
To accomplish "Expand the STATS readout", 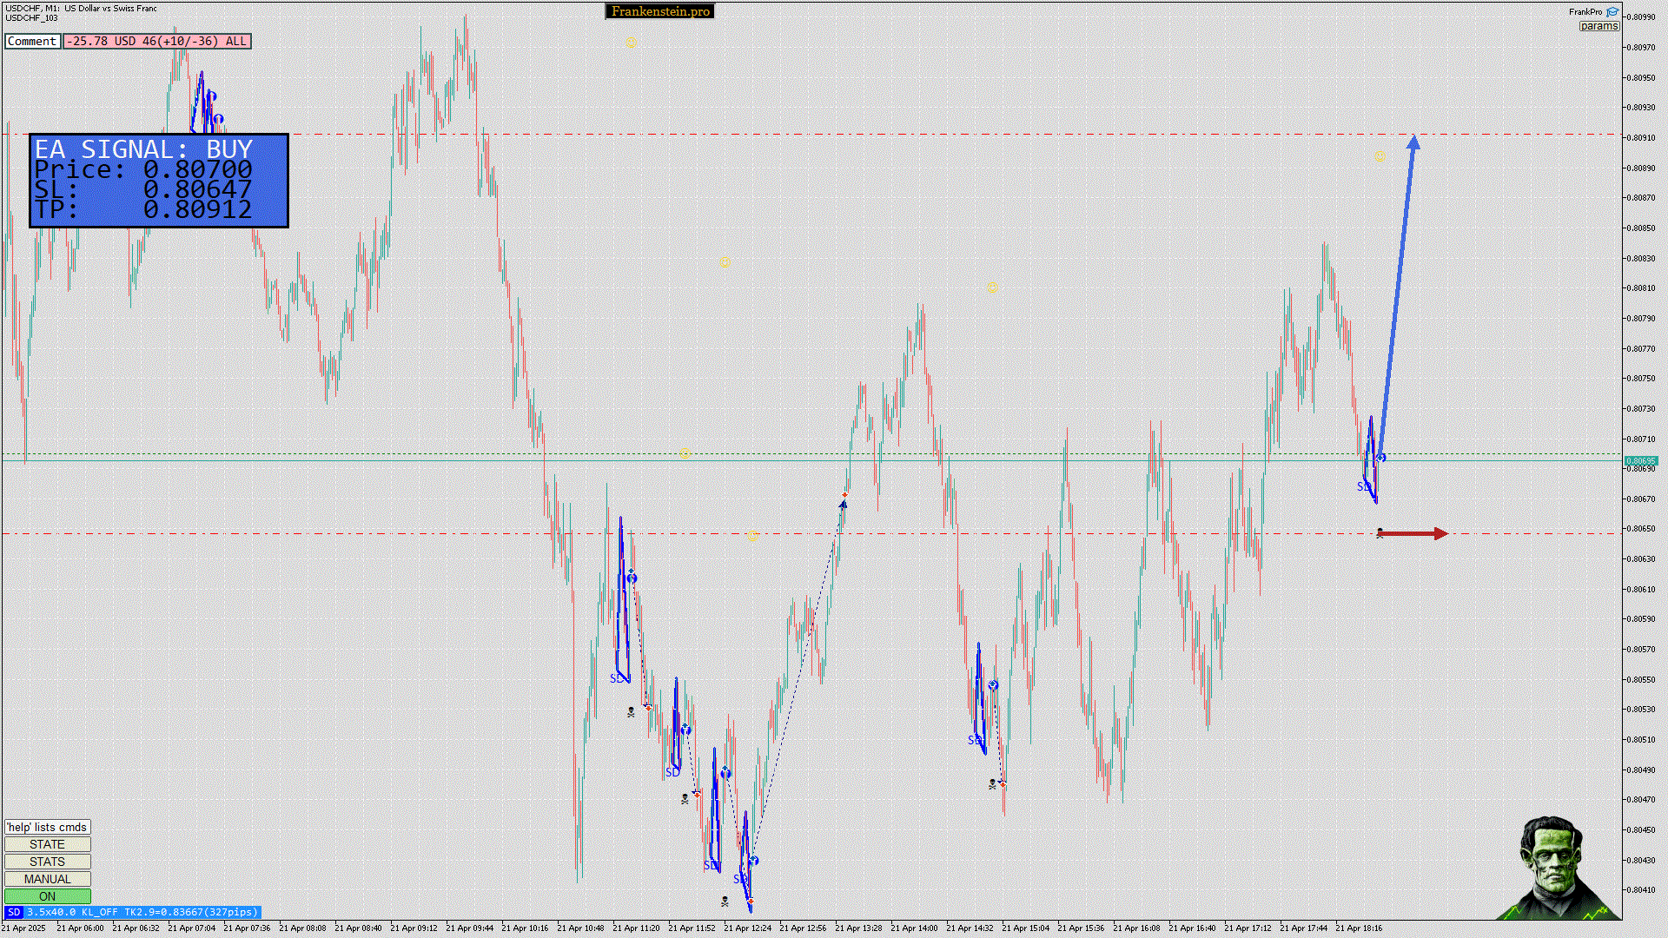I will coord(47,862).
